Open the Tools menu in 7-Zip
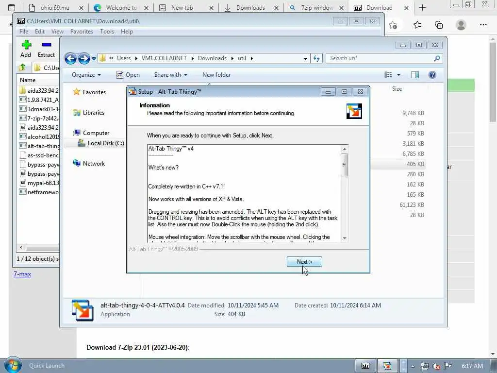Screen dimensions: 497x373 pos(107,32)
